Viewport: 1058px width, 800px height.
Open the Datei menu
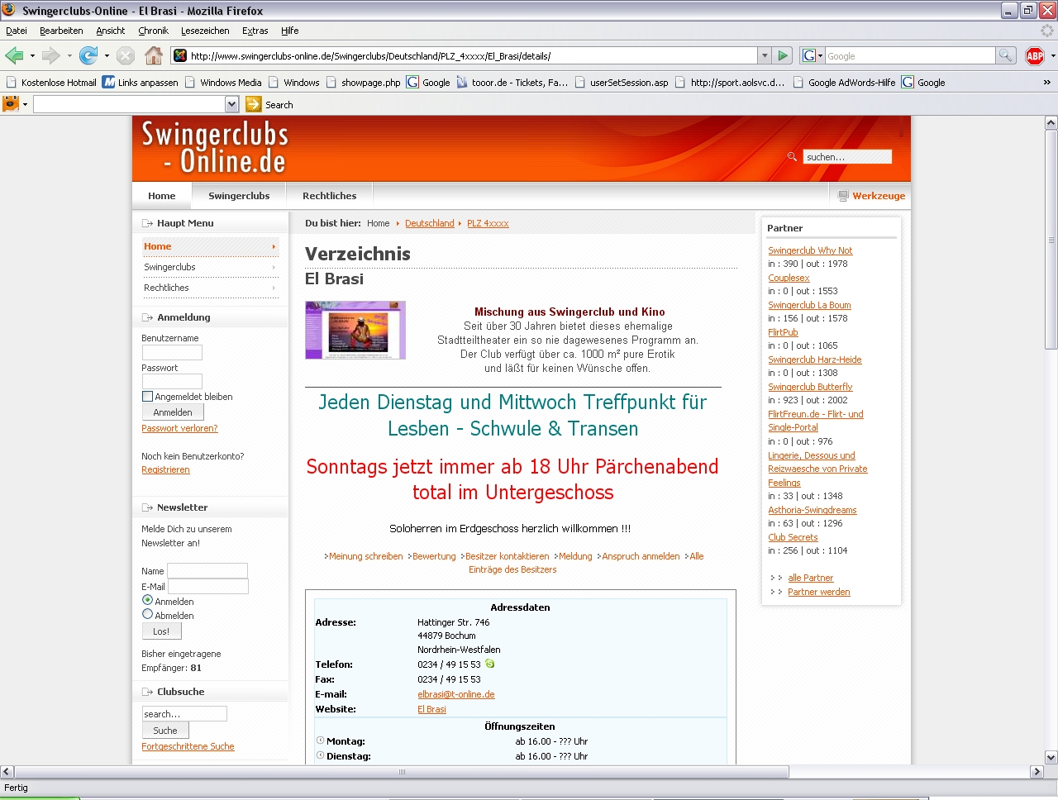click(x=17, y=31)
